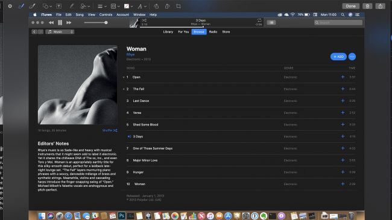Viewport: 392px width, 220px height.
Task: Add Last Dance with its plus icon
Action: tap(343, 101)
